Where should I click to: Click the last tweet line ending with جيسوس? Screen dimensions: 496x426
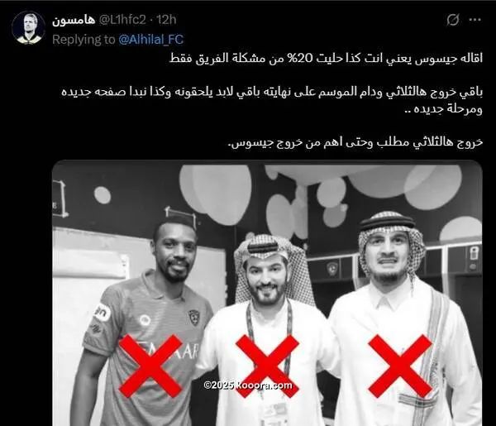click(x=355, y=142)
